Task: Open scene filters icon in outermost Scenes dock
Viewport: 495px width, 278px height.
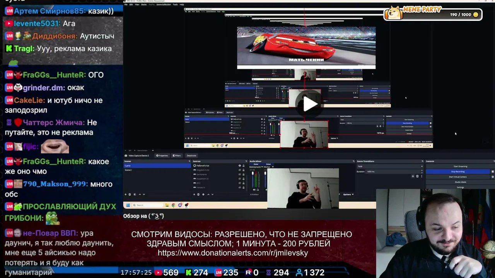Action: tap(134, 194)
